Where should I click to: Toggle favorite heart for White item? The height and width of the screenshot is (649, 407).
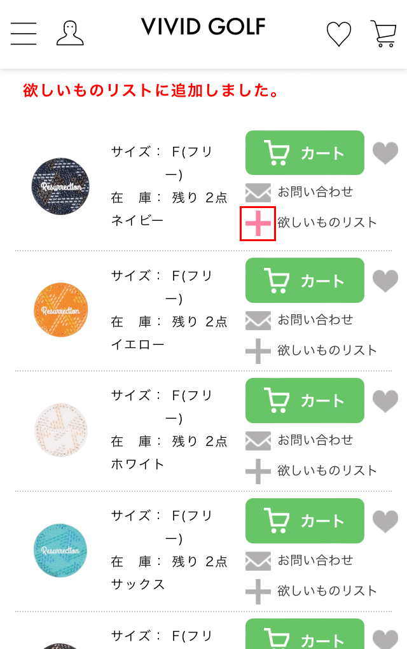385,401
